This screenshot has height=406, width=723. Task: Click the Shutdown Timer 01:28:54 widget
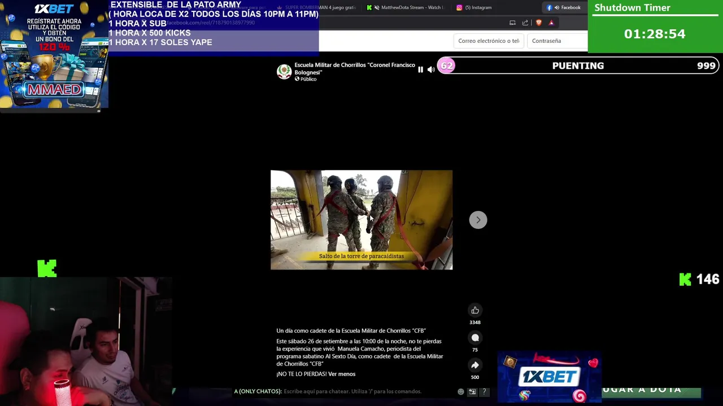[655, 27]
